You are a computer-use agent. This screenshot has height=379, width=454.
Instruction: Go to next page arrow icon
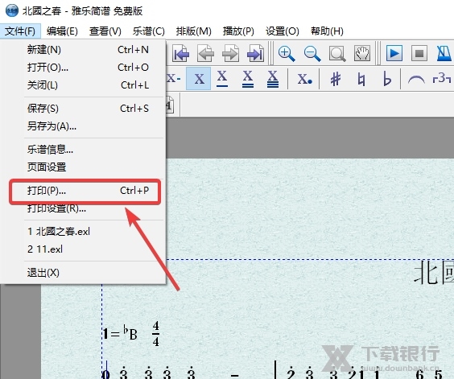coord(230,53)
